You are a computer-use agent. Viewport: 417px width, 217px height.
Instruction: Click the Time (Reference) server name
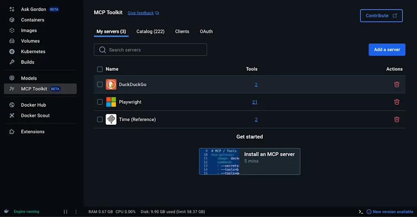tap(137, 119)
